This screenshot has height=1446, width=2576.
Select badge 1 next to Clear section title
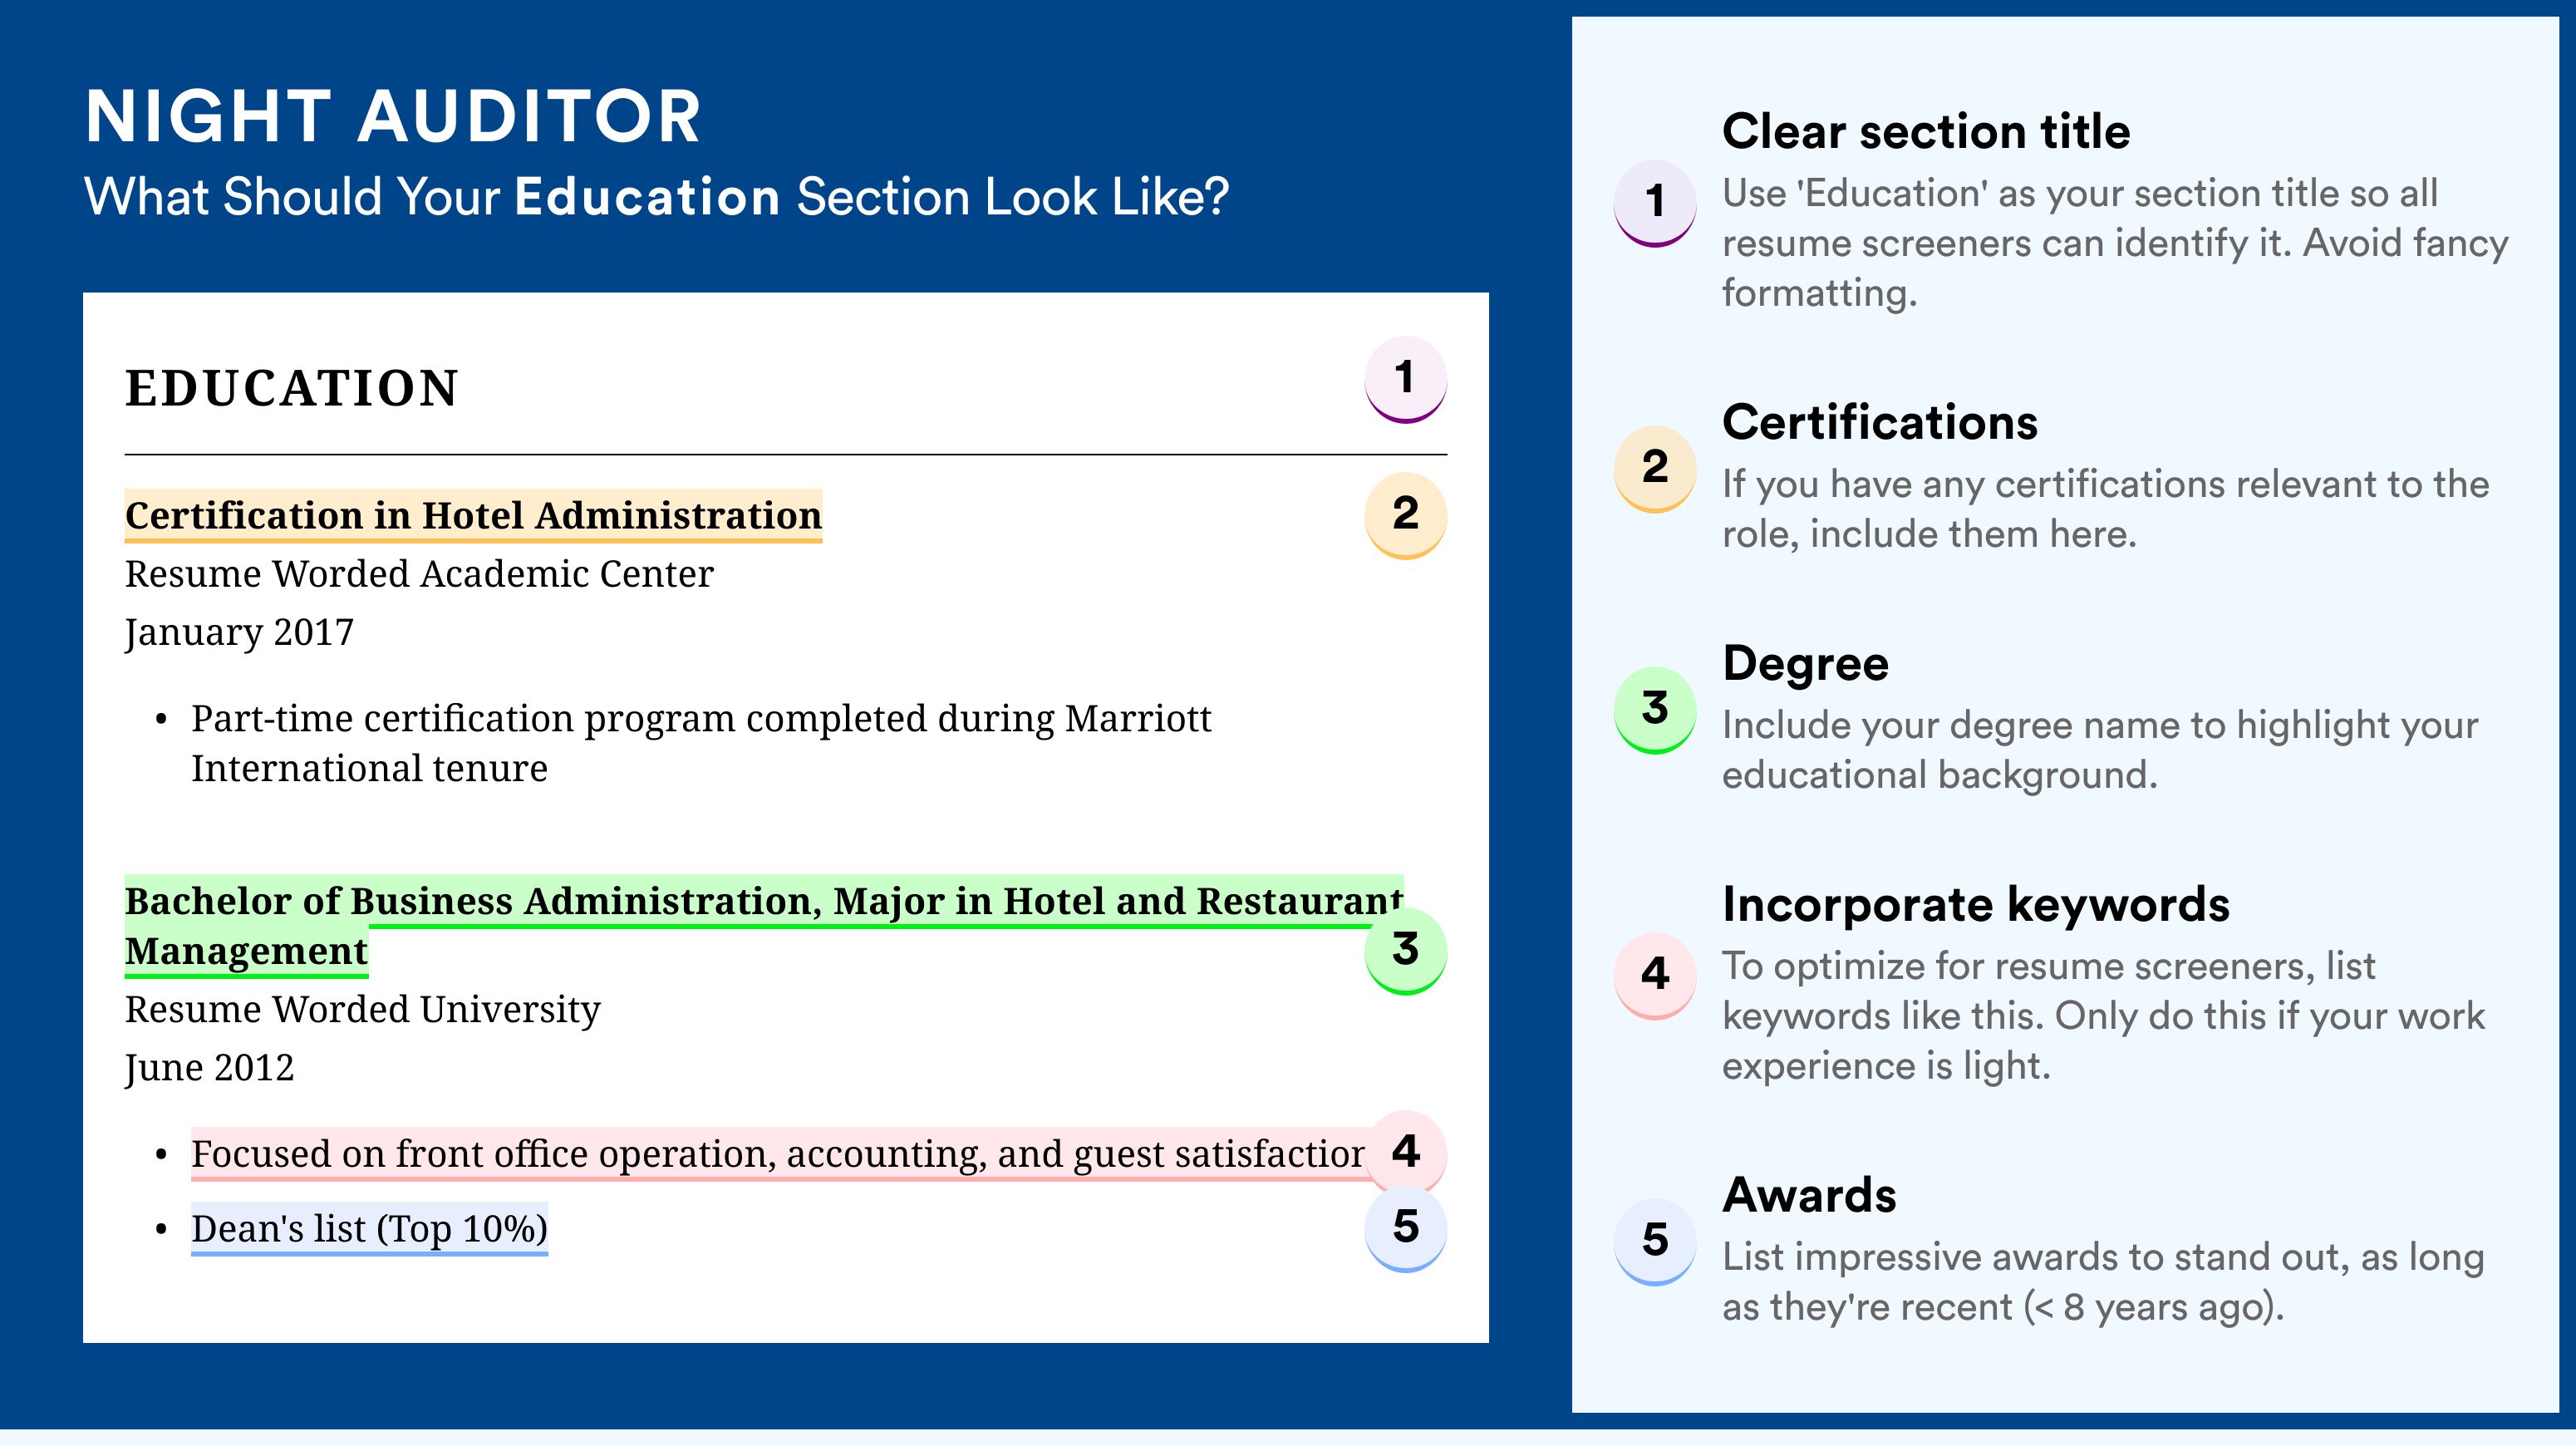(x=1655, y=203)
